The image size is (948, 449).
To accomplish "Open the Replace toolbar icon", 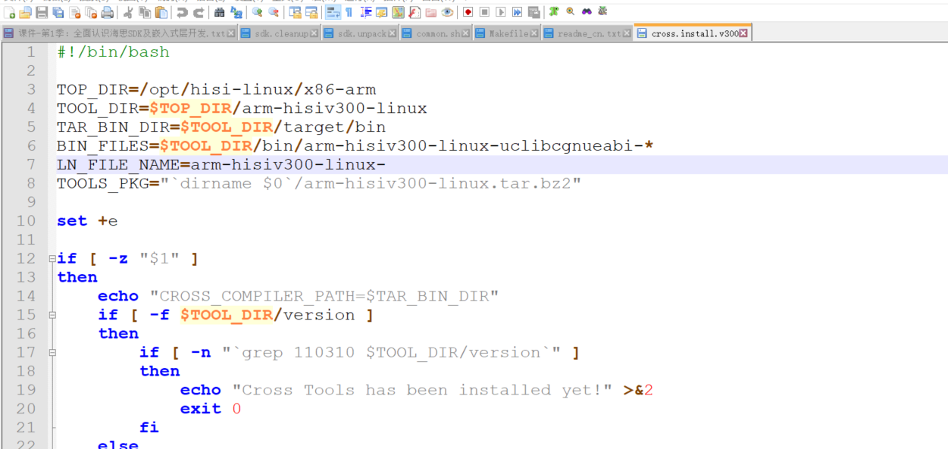I will (236, 12).
